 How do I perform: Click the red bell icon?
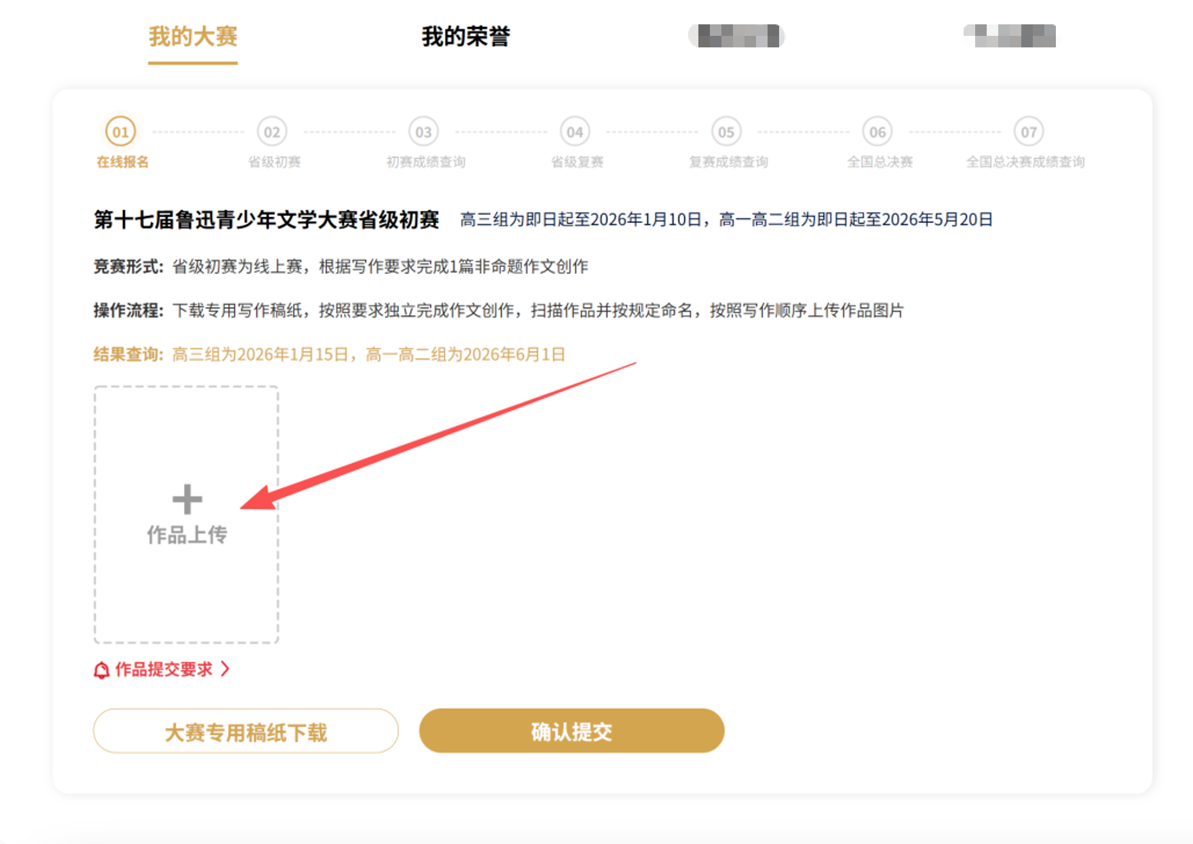[x=101, y=670]
